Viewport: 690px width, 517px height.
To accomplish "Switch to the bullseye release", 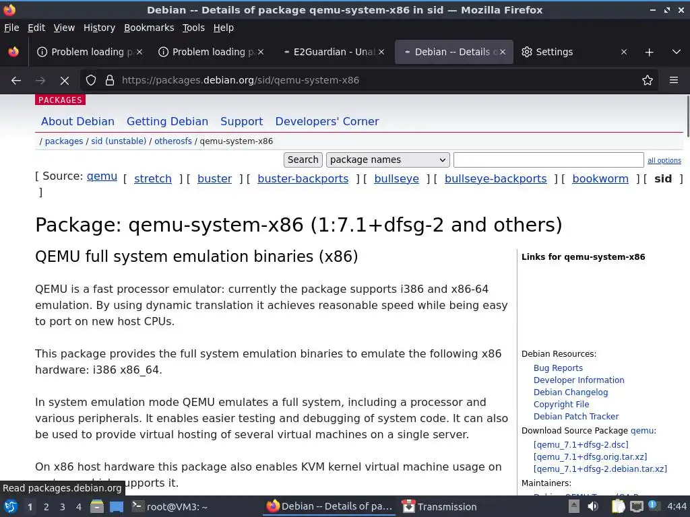I will tap(396, 178).
